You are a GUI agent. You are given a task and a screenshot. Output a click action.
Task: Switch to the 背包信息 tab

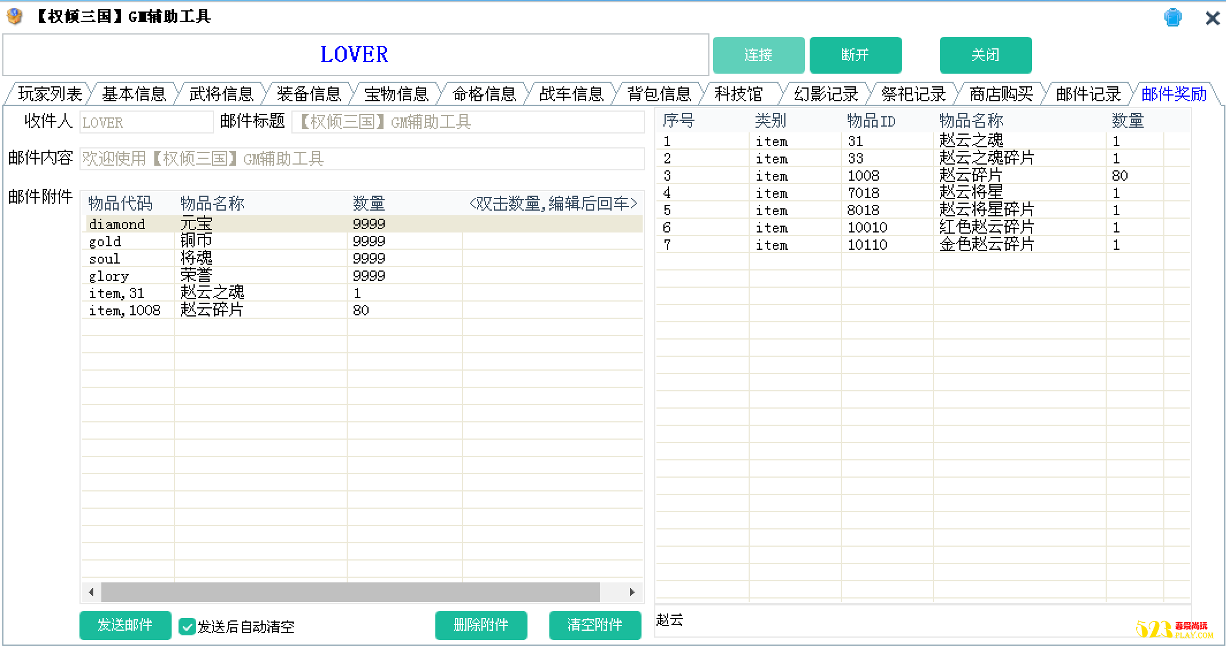point(659,94)
